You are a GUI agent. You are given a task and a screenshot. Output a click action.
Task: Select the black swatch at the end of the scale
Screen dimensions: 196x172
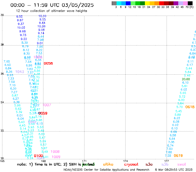[x=190, y=3]
